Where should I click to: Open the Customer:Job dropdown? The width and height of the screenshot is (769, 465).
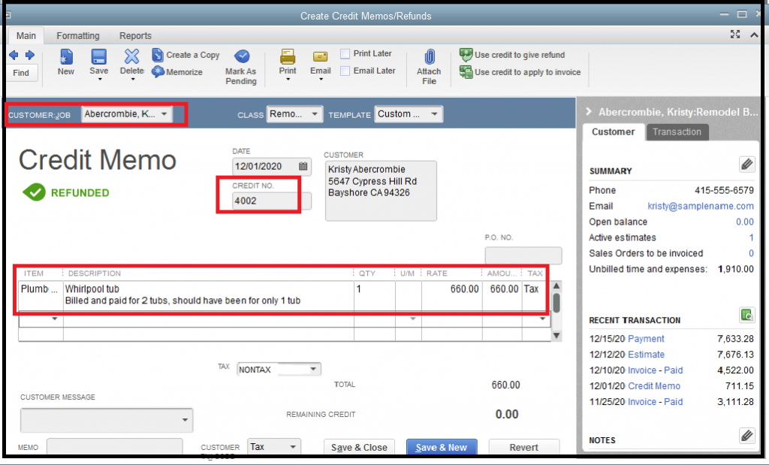pos(164,114)
